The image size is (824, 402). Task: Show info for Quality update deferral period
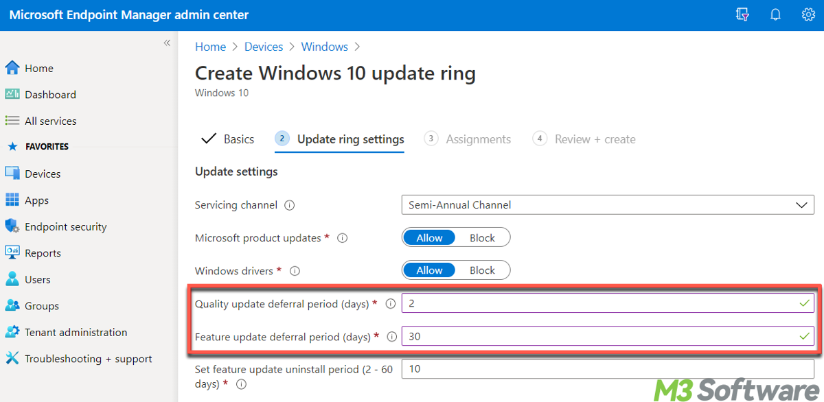(391, 303)
